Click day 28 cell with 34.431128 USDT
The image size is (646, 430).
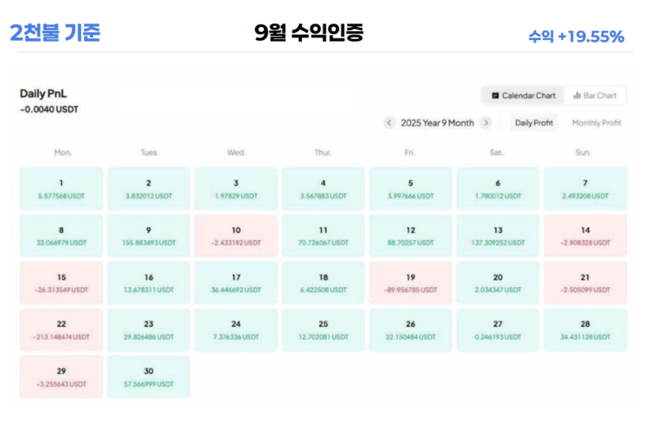tap(586, 330)
